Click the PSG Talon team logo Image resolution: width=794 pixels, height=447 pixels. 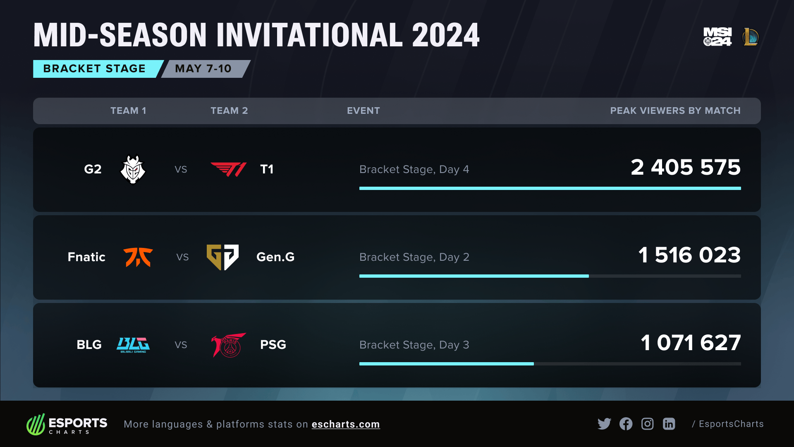click(228, 345)
